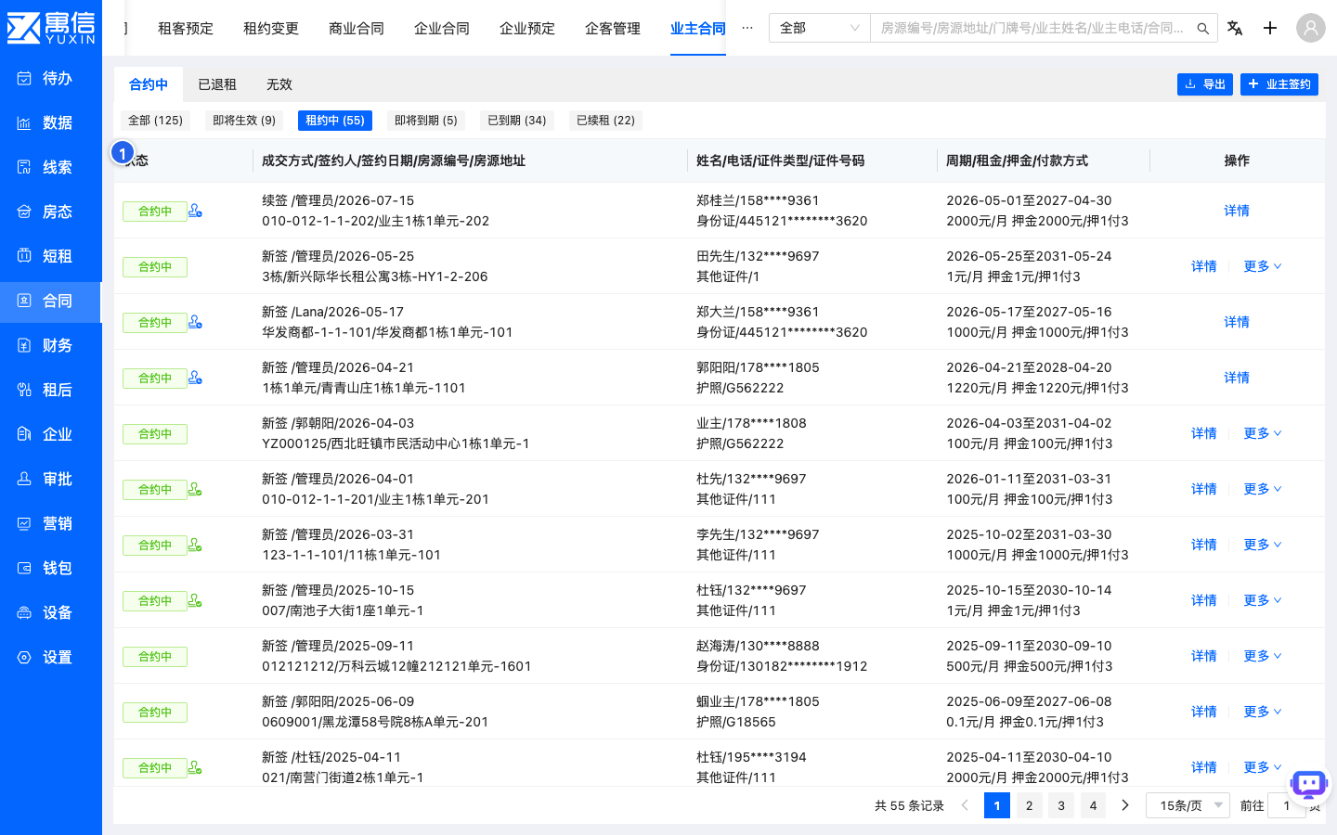This screenshot has height=835, width=1337.
Task: Open the user avatar menu
Action: [1311, 28]
